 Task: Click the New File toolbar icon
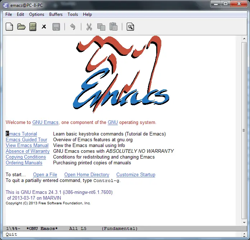coord(9,27)
